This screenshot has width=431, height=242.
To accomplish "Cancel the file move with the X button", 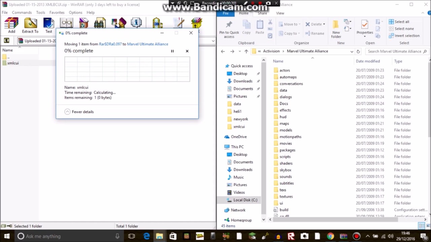I will coord(187,51).
